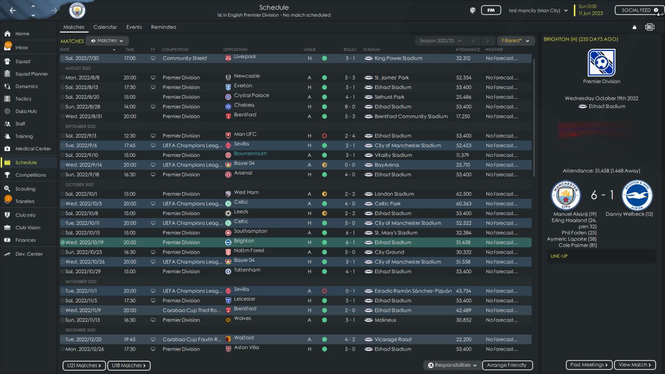
Task: Click the Man City crest in result panel
Action: pos(566,195)
